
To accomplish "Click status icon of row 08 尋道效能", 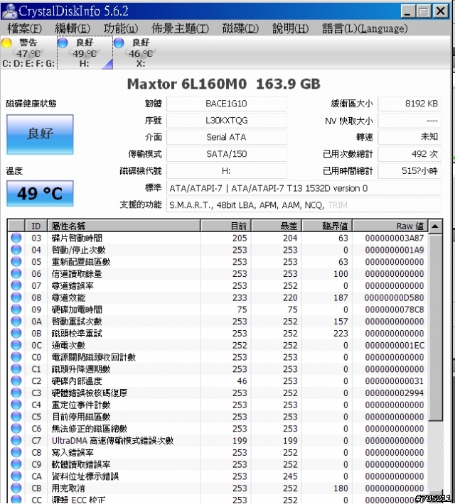I will coord(16,297).
